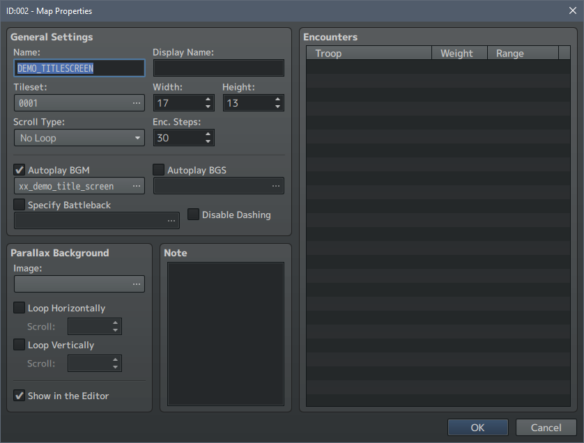Browse Autoplay BGM file with ellipsis
584x443 pixels.
[x=137, y=186]
